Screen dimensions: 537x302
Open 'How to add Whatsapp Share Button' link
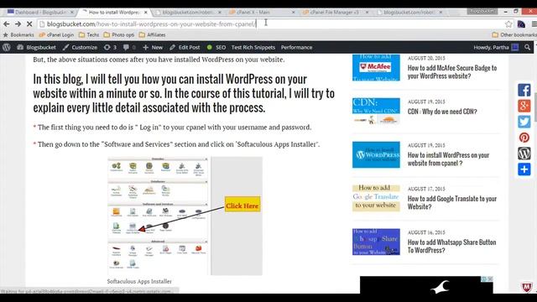(x=451, y=246)
